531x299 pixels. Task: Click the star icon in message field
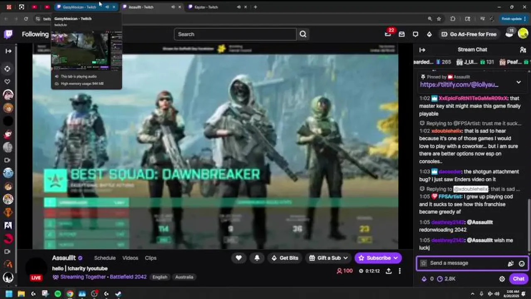tap(423, 263)
